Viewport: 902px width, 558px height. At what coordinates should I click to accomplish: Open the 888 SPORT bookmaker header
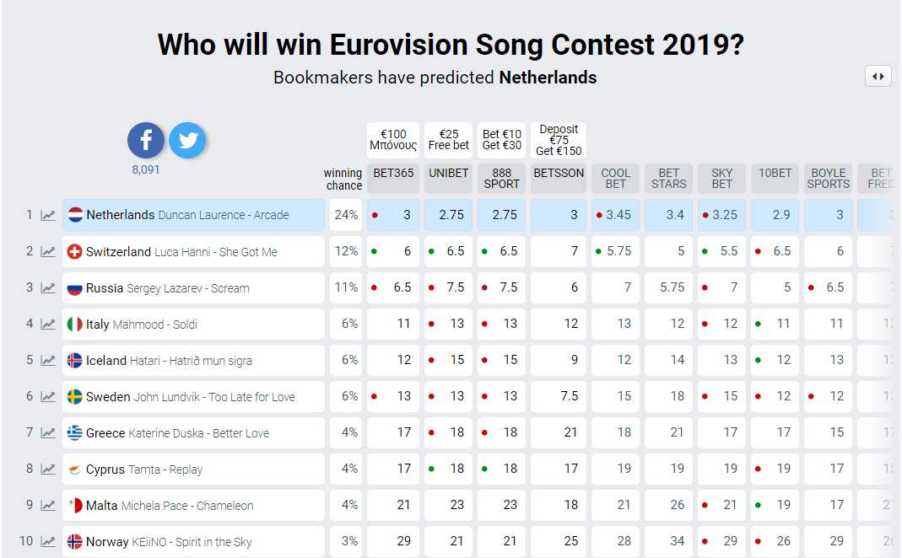(501, 178)
